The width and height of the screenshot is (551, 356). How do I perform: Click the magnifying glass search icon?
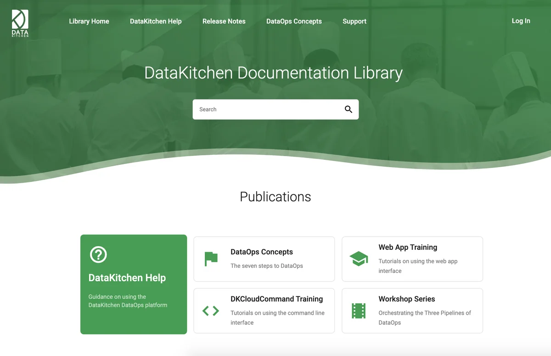[348, 109]
